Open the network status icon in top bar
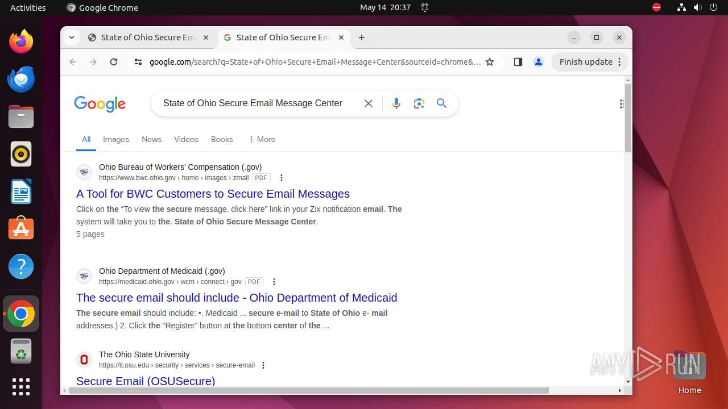The image size is (728, 409). [682, 7]
